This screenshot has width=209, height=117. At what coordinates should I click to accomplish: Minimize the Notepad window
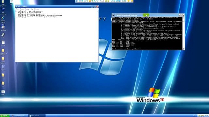click(92, 6)
